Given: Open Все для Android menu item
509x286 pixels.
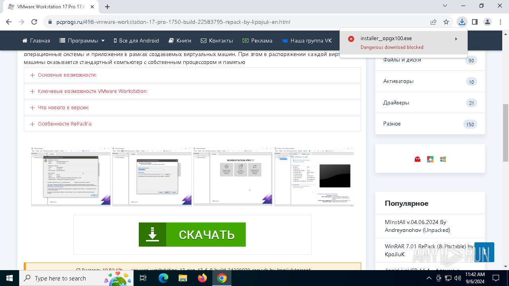Looking at the screenshot, I should click(136, 41).
